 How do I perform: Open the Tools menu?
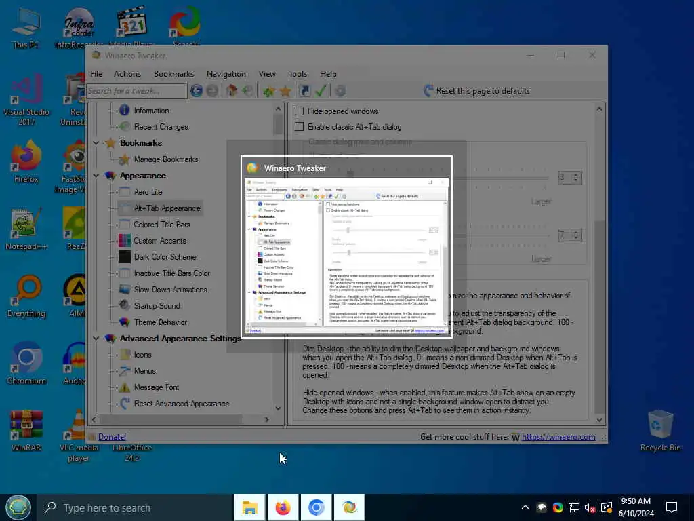(x=298, y=74)
